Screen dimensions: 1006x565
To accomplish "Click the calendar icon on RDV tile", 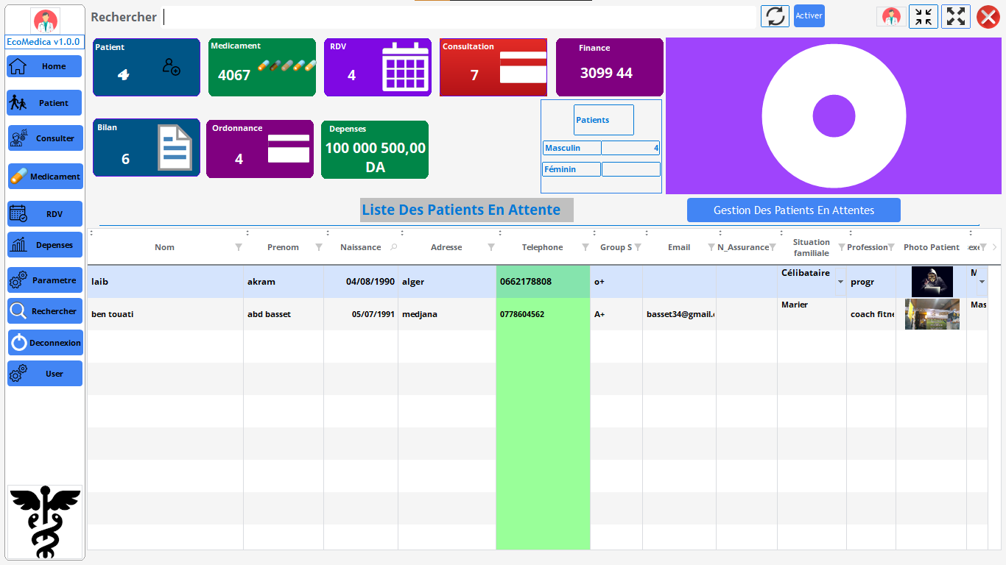I will [406, 68].
